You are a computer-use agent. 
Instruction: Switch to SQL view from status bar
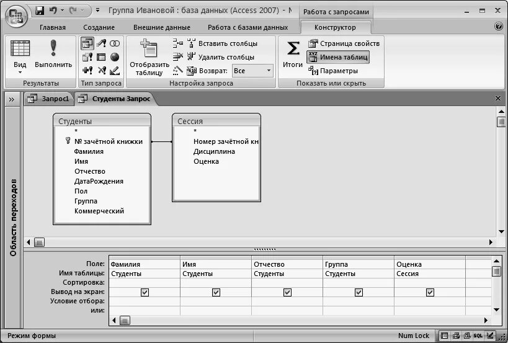coord(478,336)
